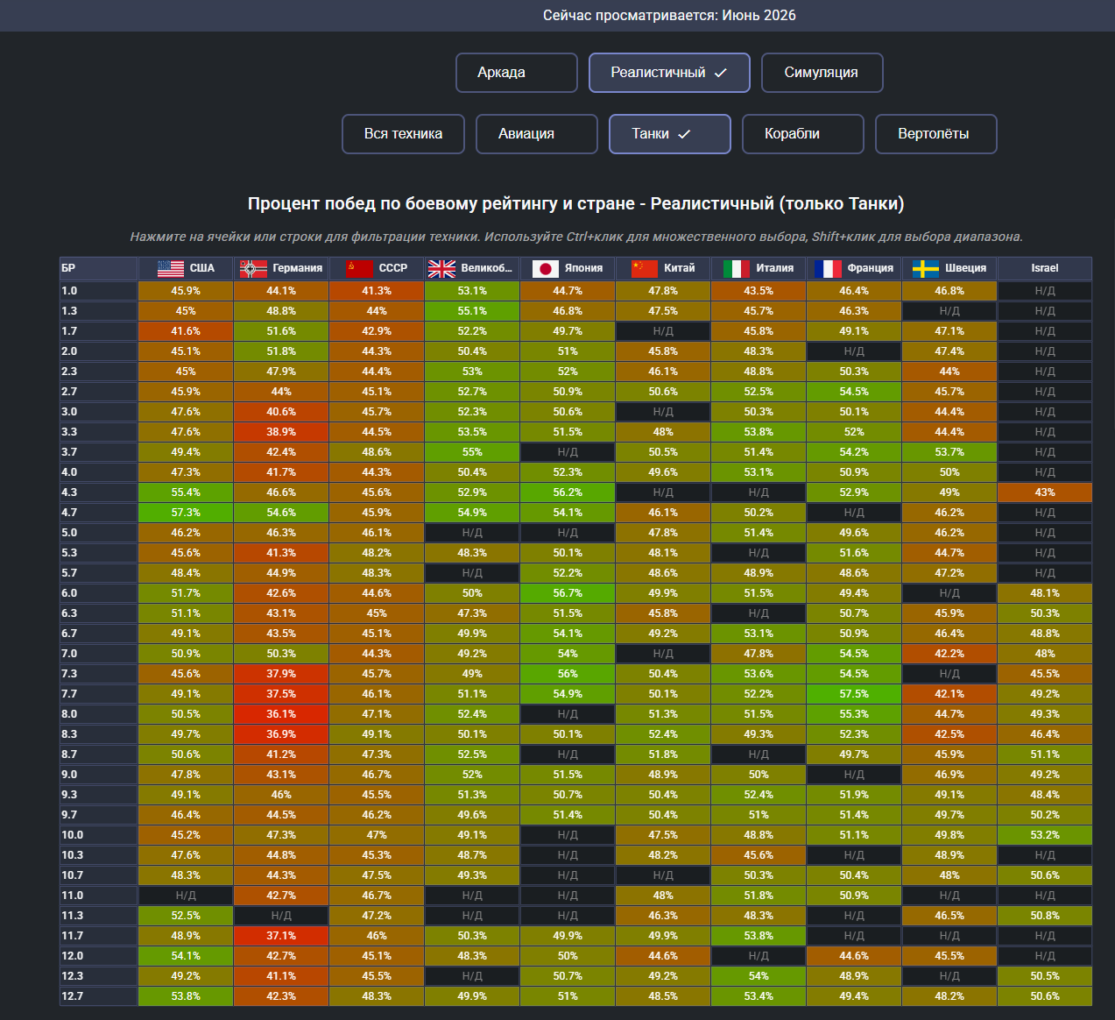Choose the Корабли filter
Screen dimensions: 1115x1020
point(803,134)
